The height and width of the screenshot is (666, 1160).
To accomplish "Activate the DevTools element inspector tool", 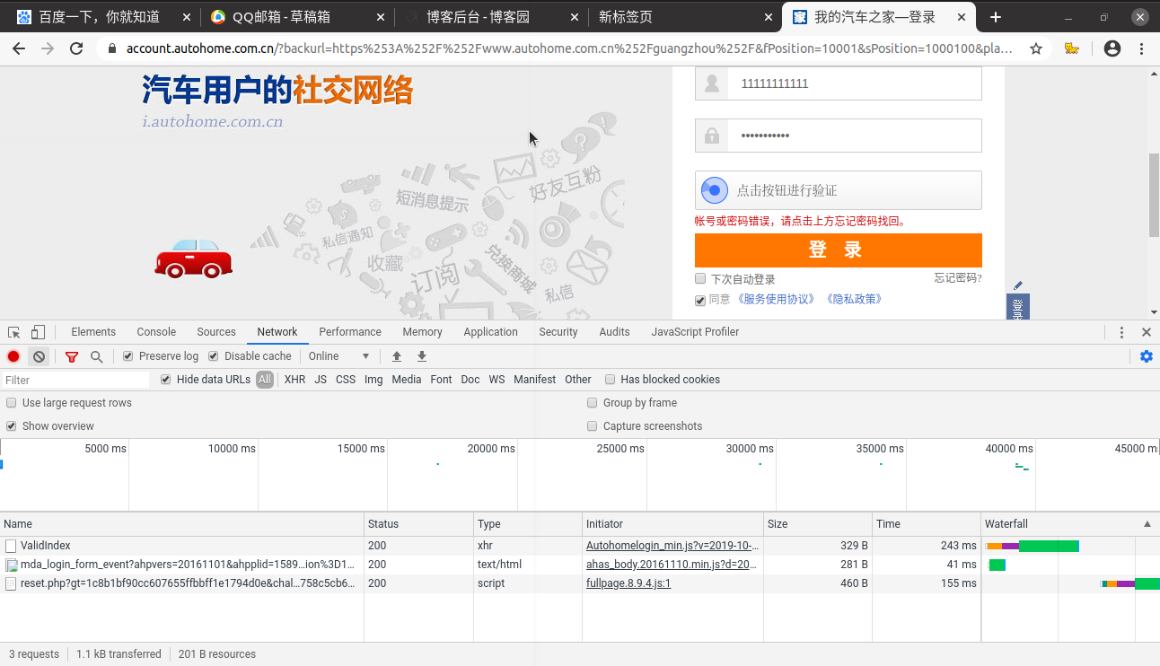I will pyautogui.click(x=14, y=332).
